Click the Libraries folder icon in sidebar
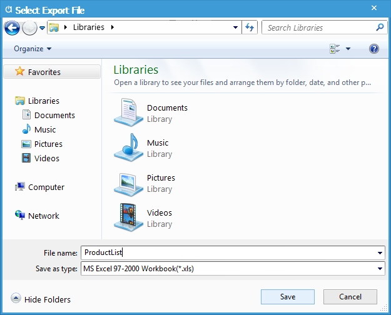 click(x=20, y=101)
